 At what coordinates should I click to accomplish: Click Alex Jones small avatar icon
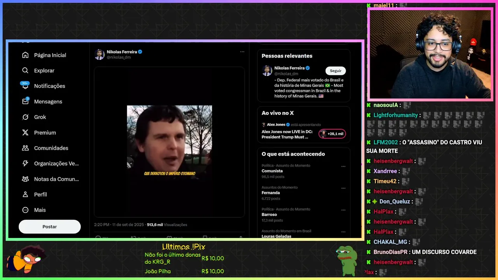(x=263, y=125)
